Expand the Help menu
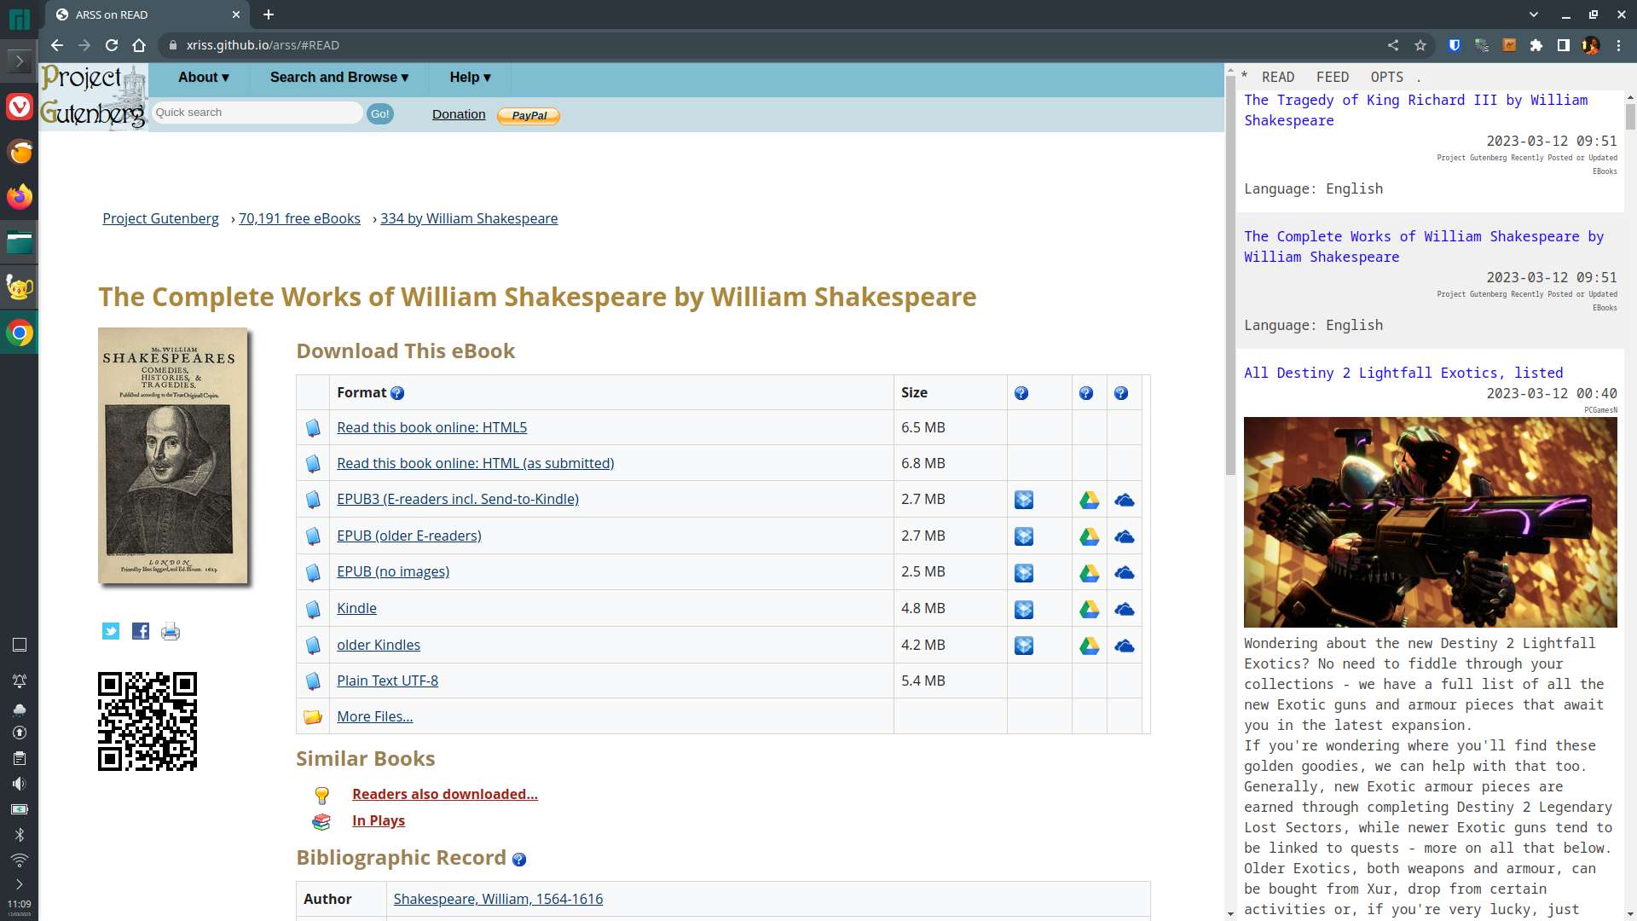 (470, 78)
